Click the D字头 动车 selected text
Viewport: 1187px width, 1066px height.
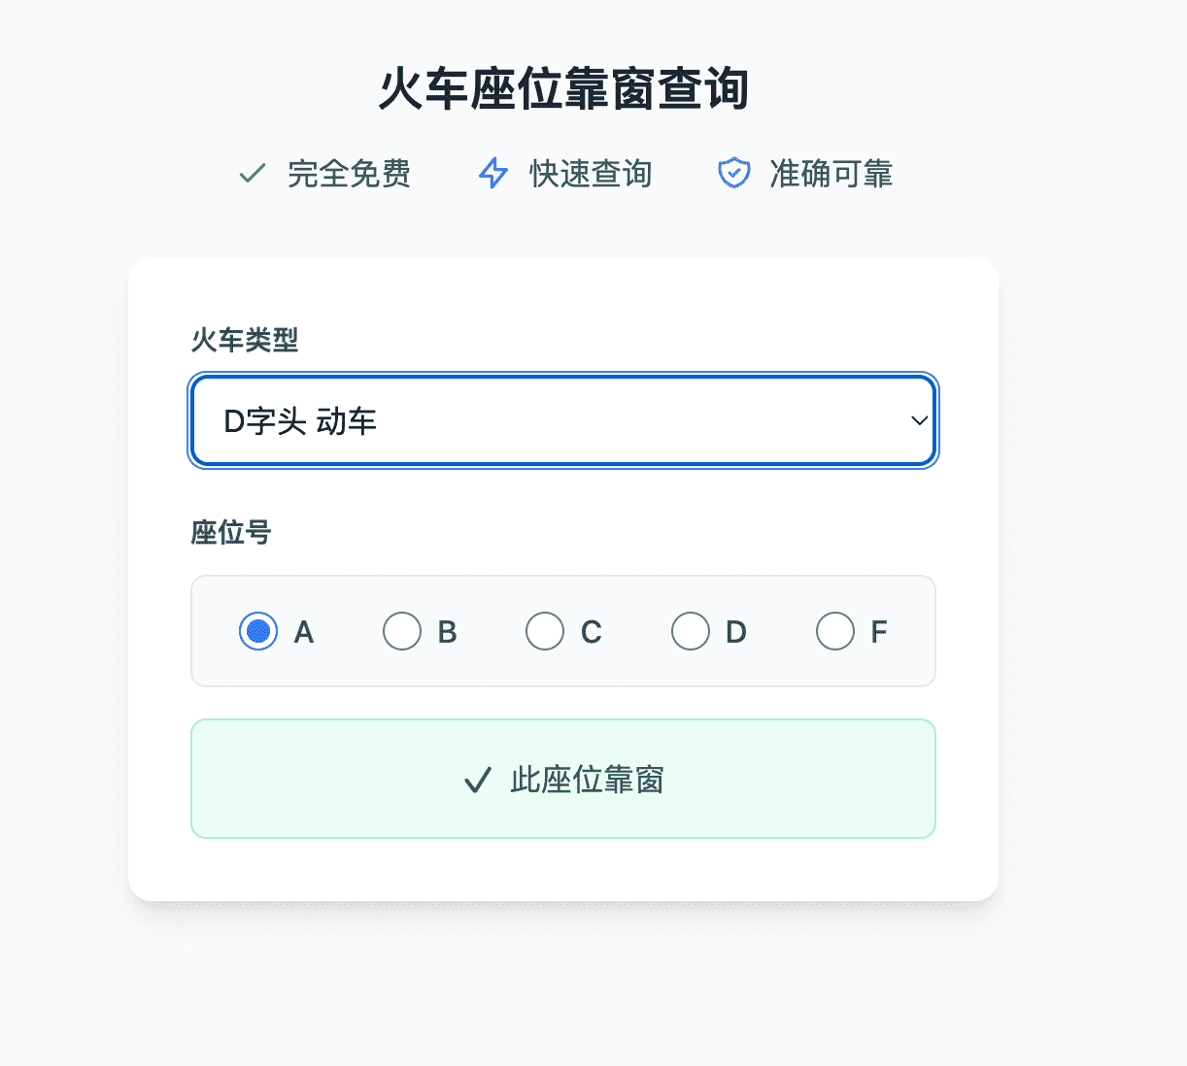(300, 421)
